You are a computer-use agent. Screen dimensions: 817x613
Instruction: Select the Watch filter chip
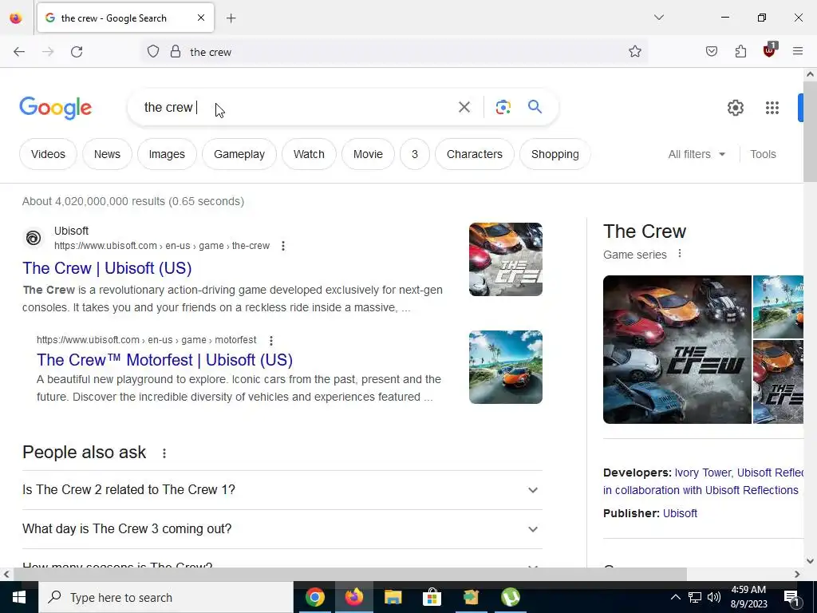click(309, 154)
